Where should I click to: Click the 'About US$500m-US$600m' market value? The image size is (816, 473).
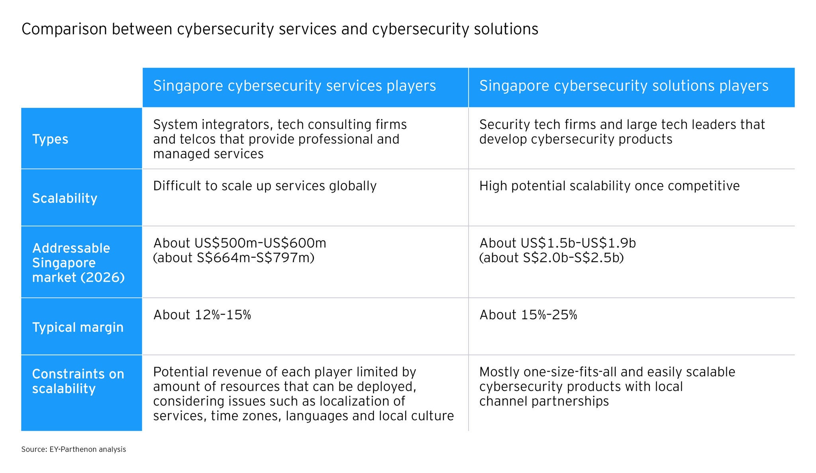[x=239, y=243]
